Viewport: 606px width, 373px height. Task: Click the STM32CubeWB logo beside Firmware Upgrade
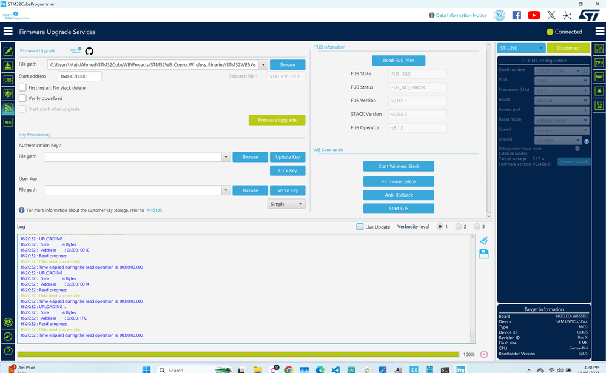(x=76, y=50)
